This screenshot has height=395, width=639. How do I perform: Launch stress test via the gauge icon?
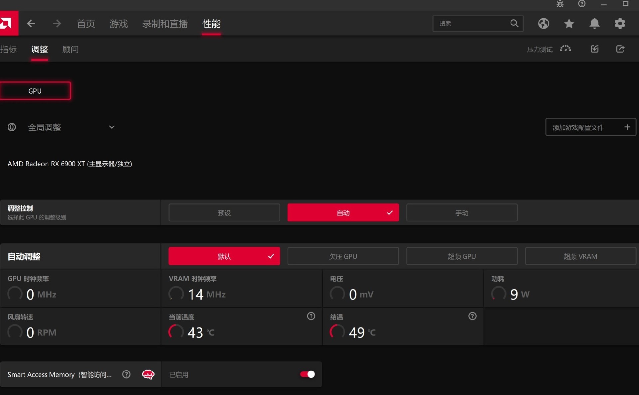566,49
